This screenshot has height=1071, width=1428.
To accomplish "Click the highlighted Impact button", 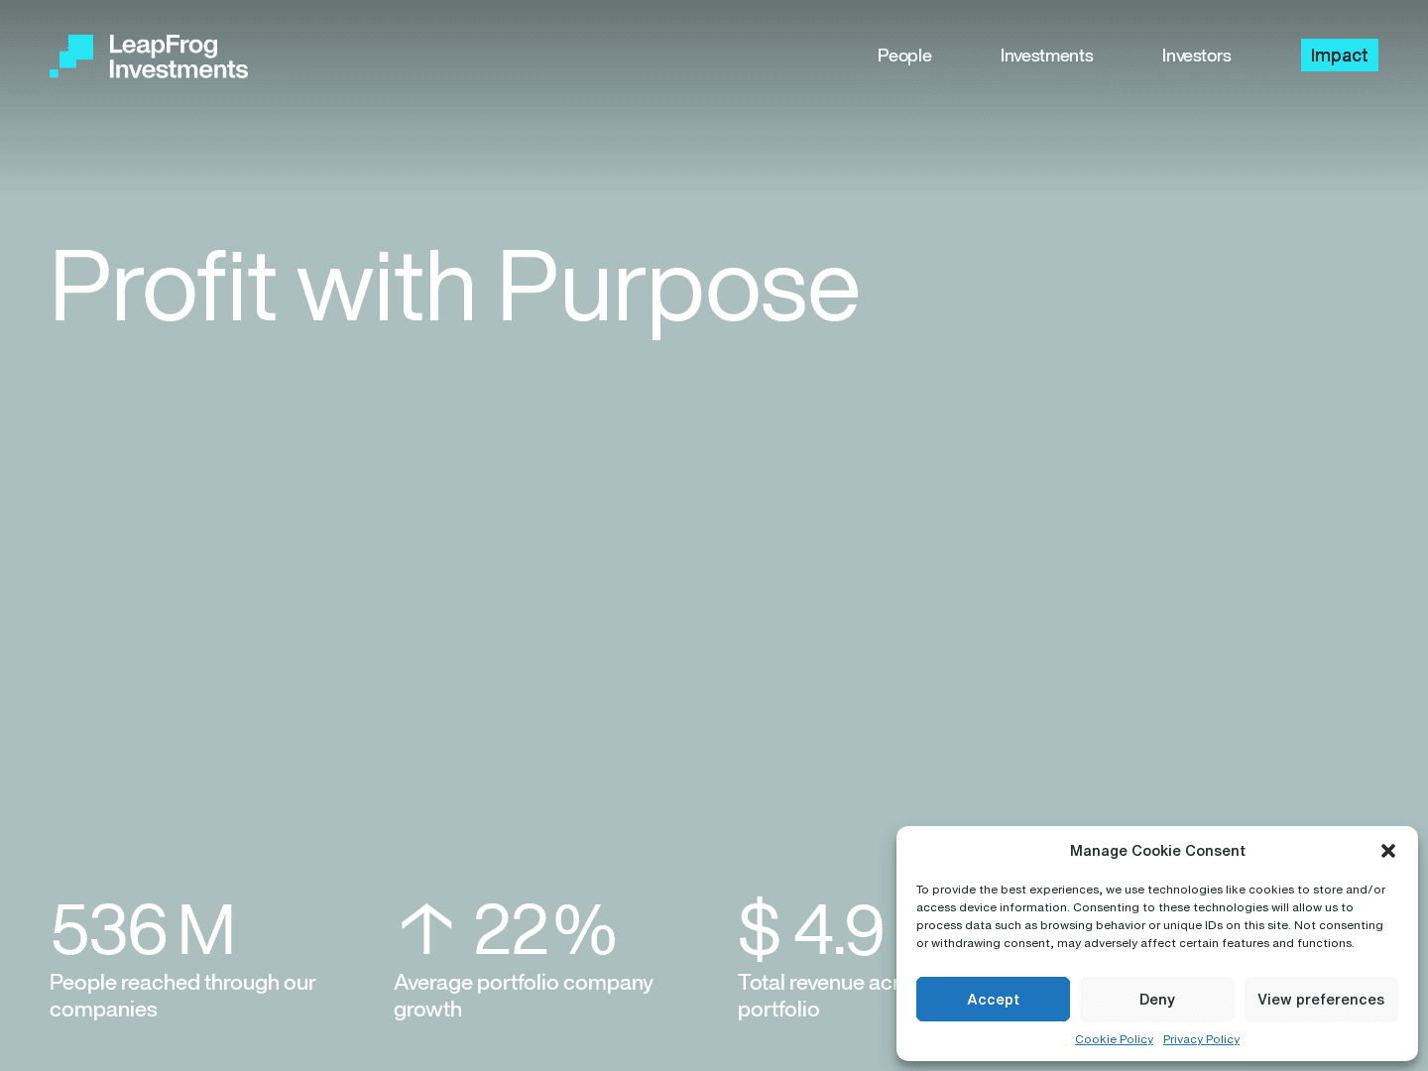I will click(1339, 56).
